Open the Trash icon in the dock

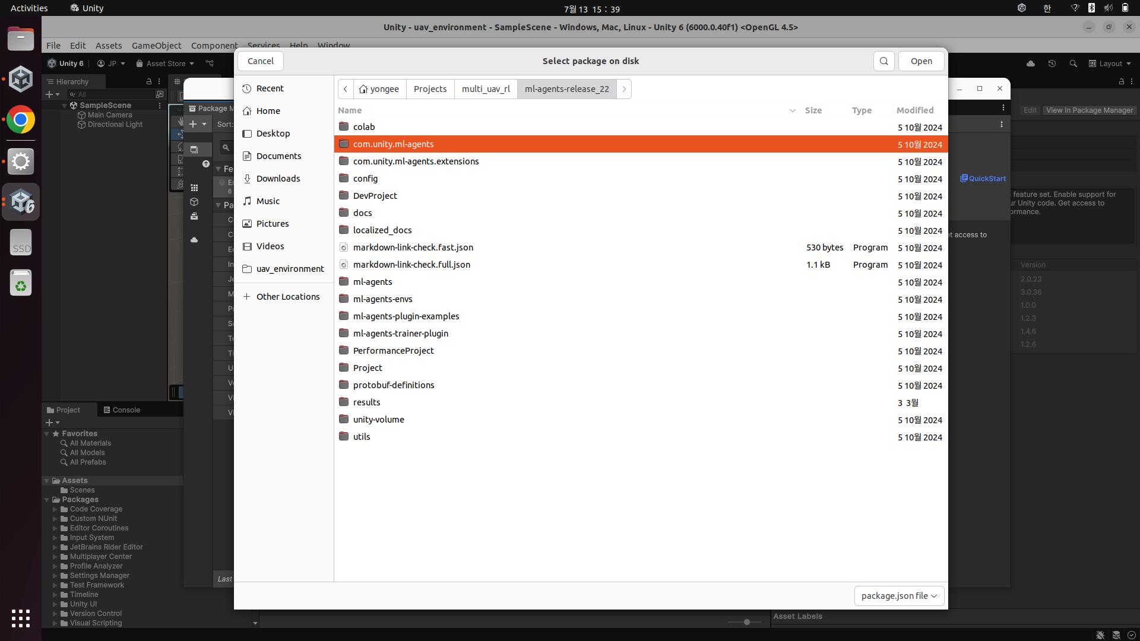[x=21, y=283]
